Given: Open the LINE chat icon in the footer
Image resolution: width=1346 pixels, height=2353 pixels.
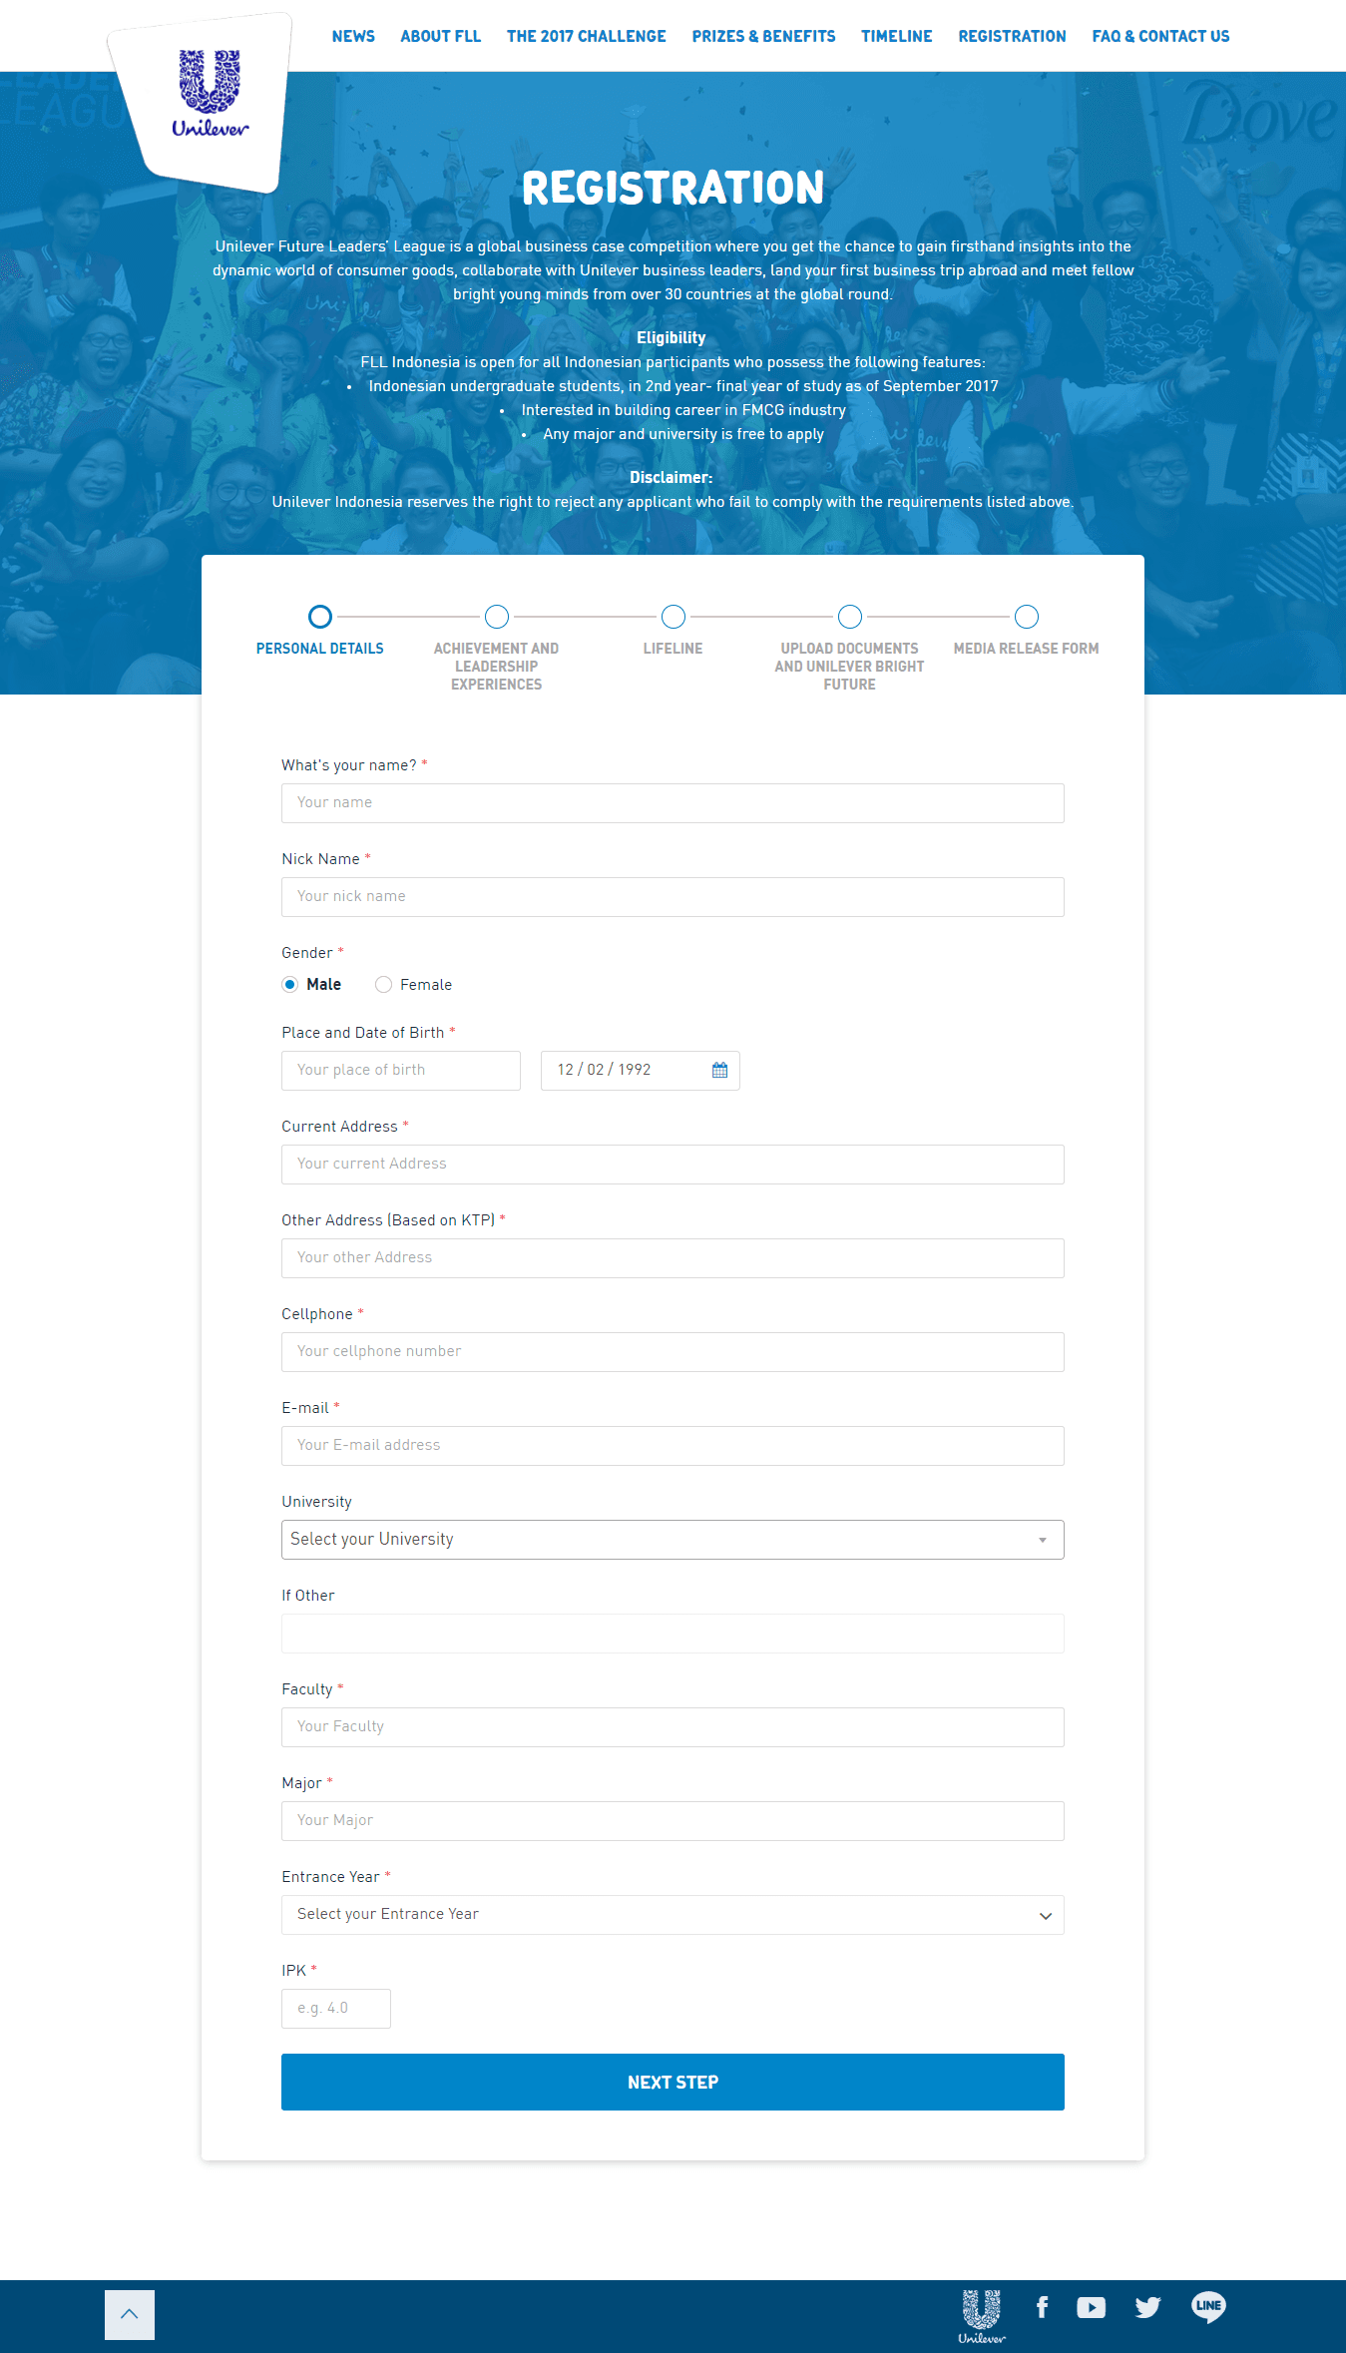Looking at the screenshot, I should 1208,2306.
